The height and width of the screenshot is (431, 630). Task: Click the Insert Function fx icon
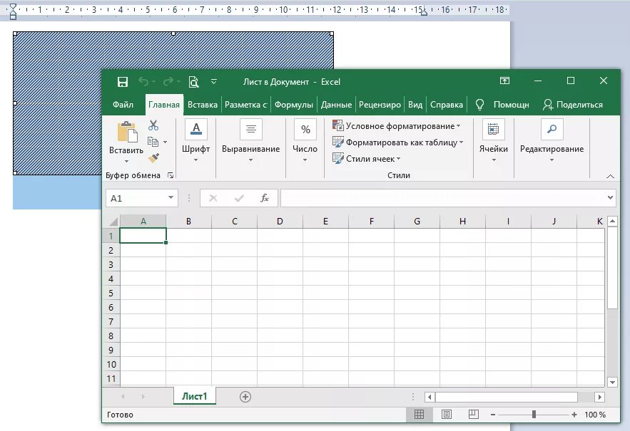(265, 198)
